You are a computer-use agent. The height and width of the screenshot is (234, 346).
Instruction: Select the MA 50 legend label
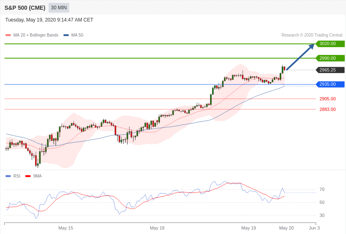[x=77, y=35]
